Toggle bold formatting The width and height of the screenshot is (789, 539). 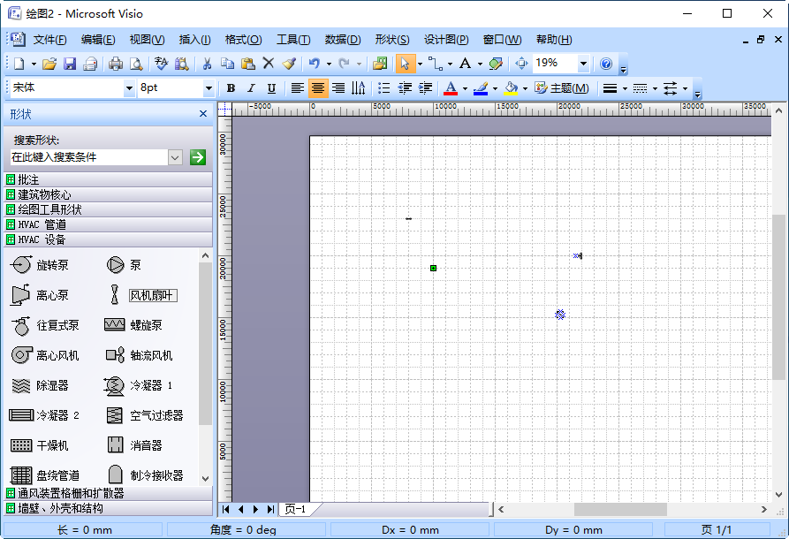[231, 88]
